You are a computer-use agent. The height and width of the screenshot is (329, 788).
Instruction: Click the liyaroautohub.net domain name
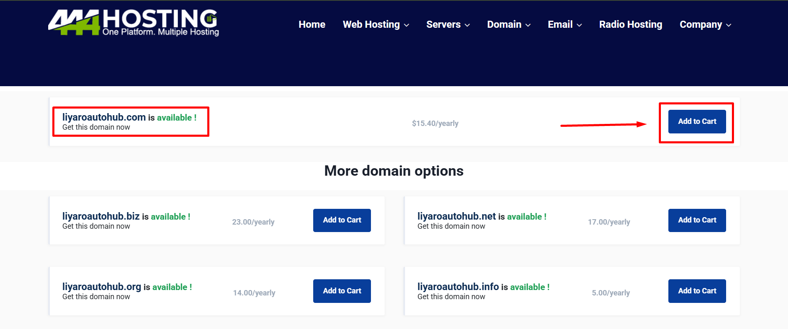[457, 216]
